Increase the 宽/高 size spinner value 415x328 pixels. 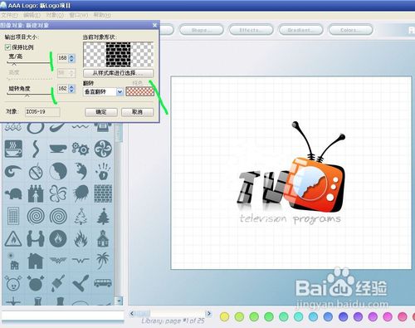point(71,56)
